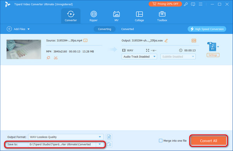Open the MV maker
Viewport: 233px width, 151px height.
pos(116,16)
